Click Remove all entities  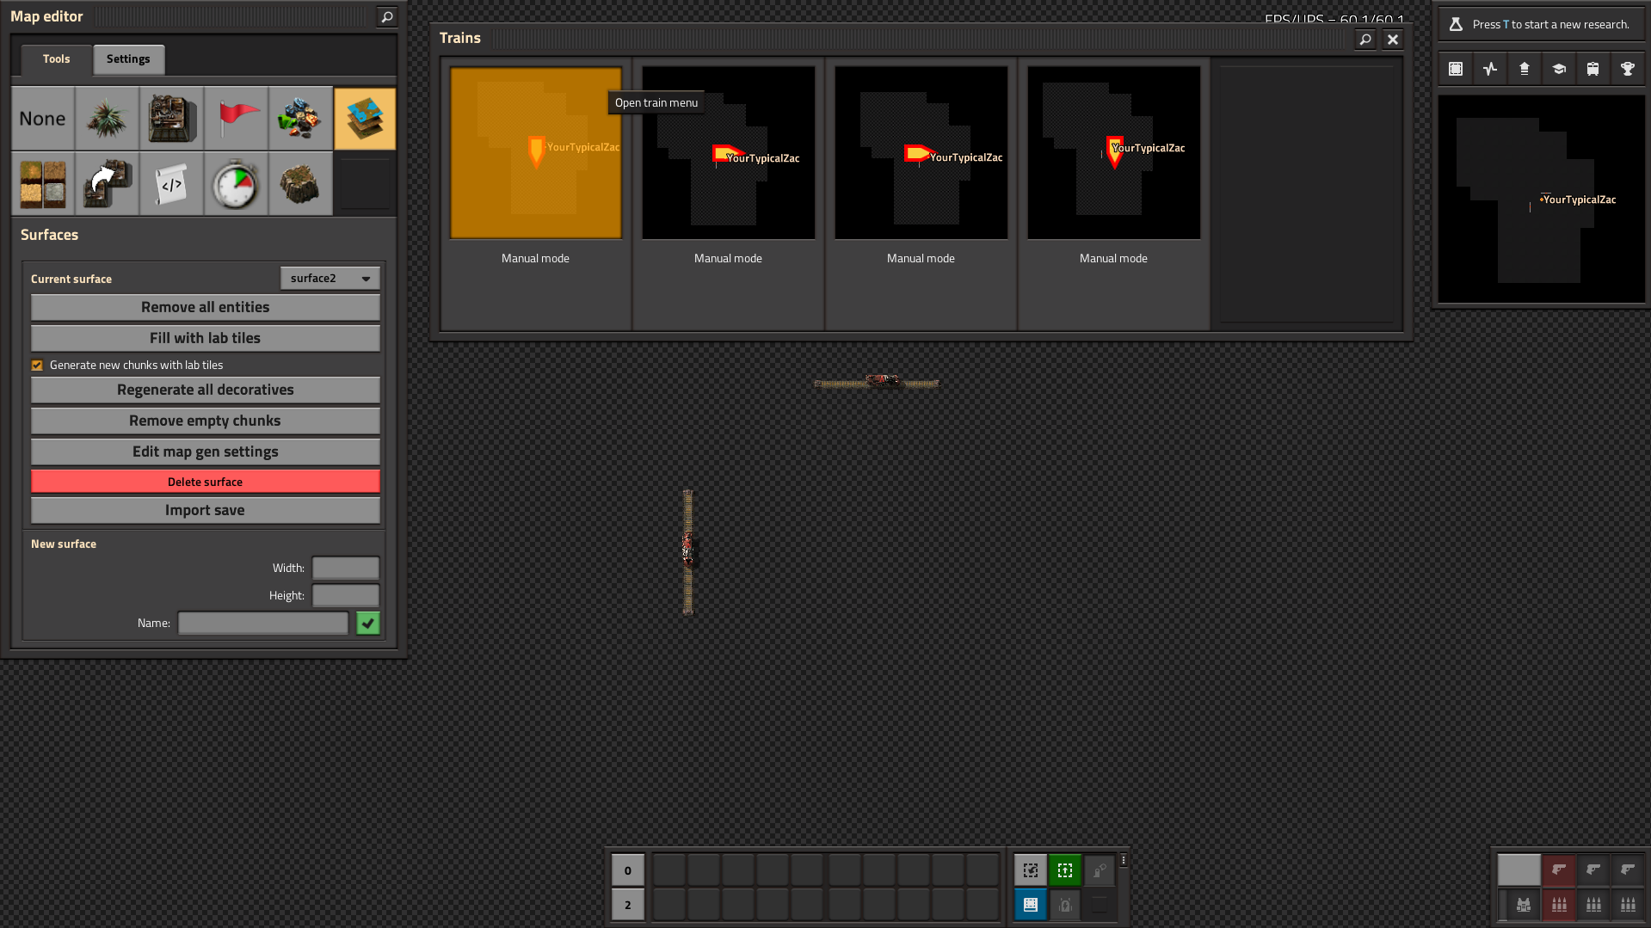206,307
